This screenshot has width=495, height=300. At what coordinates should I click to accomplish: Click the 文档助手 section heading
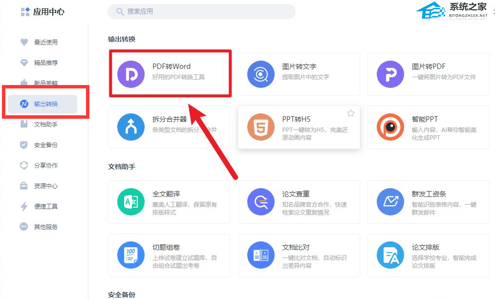pos(122,167)
